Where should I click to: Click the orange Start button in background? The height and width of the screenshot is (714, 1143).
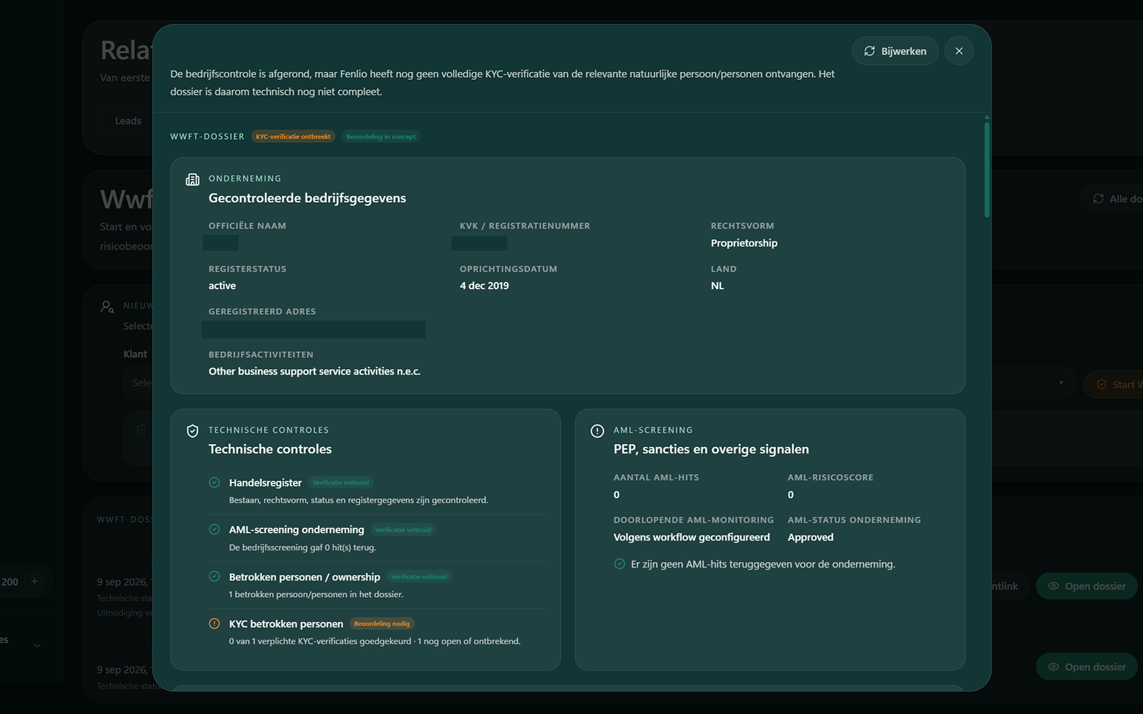(x=1113, y=384)
